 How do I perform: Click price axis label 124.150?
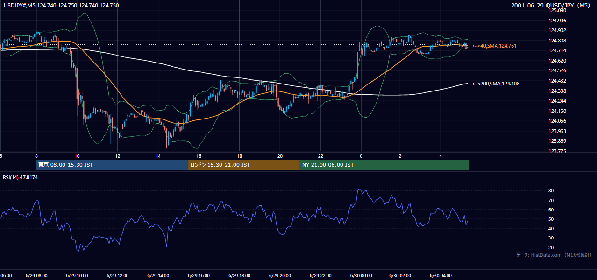(x=556, y=111)
